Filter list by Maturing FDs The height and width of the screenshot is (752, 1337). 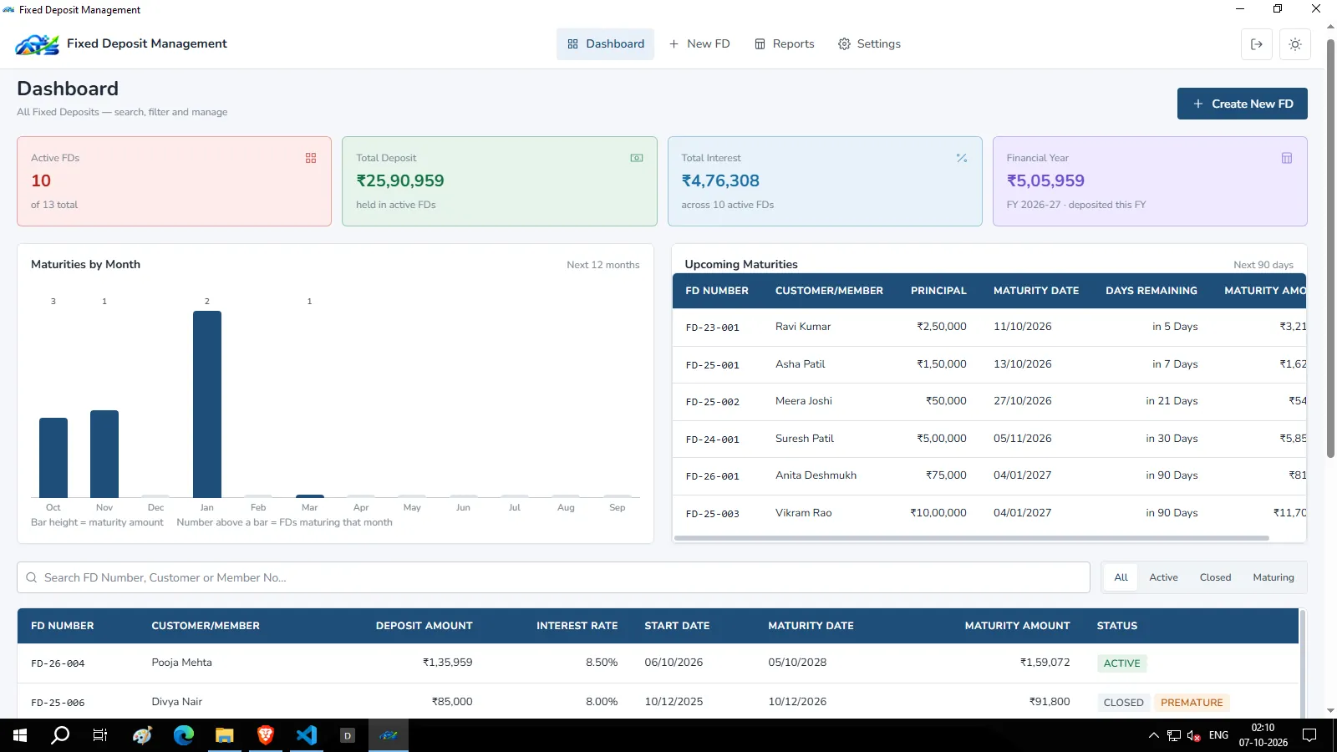1273,577
